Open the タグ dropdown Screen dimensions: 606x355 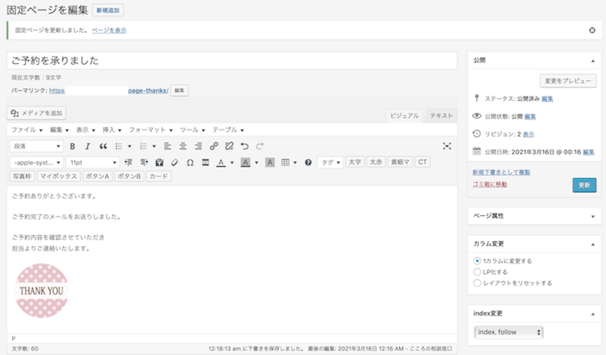click(331, 163)
